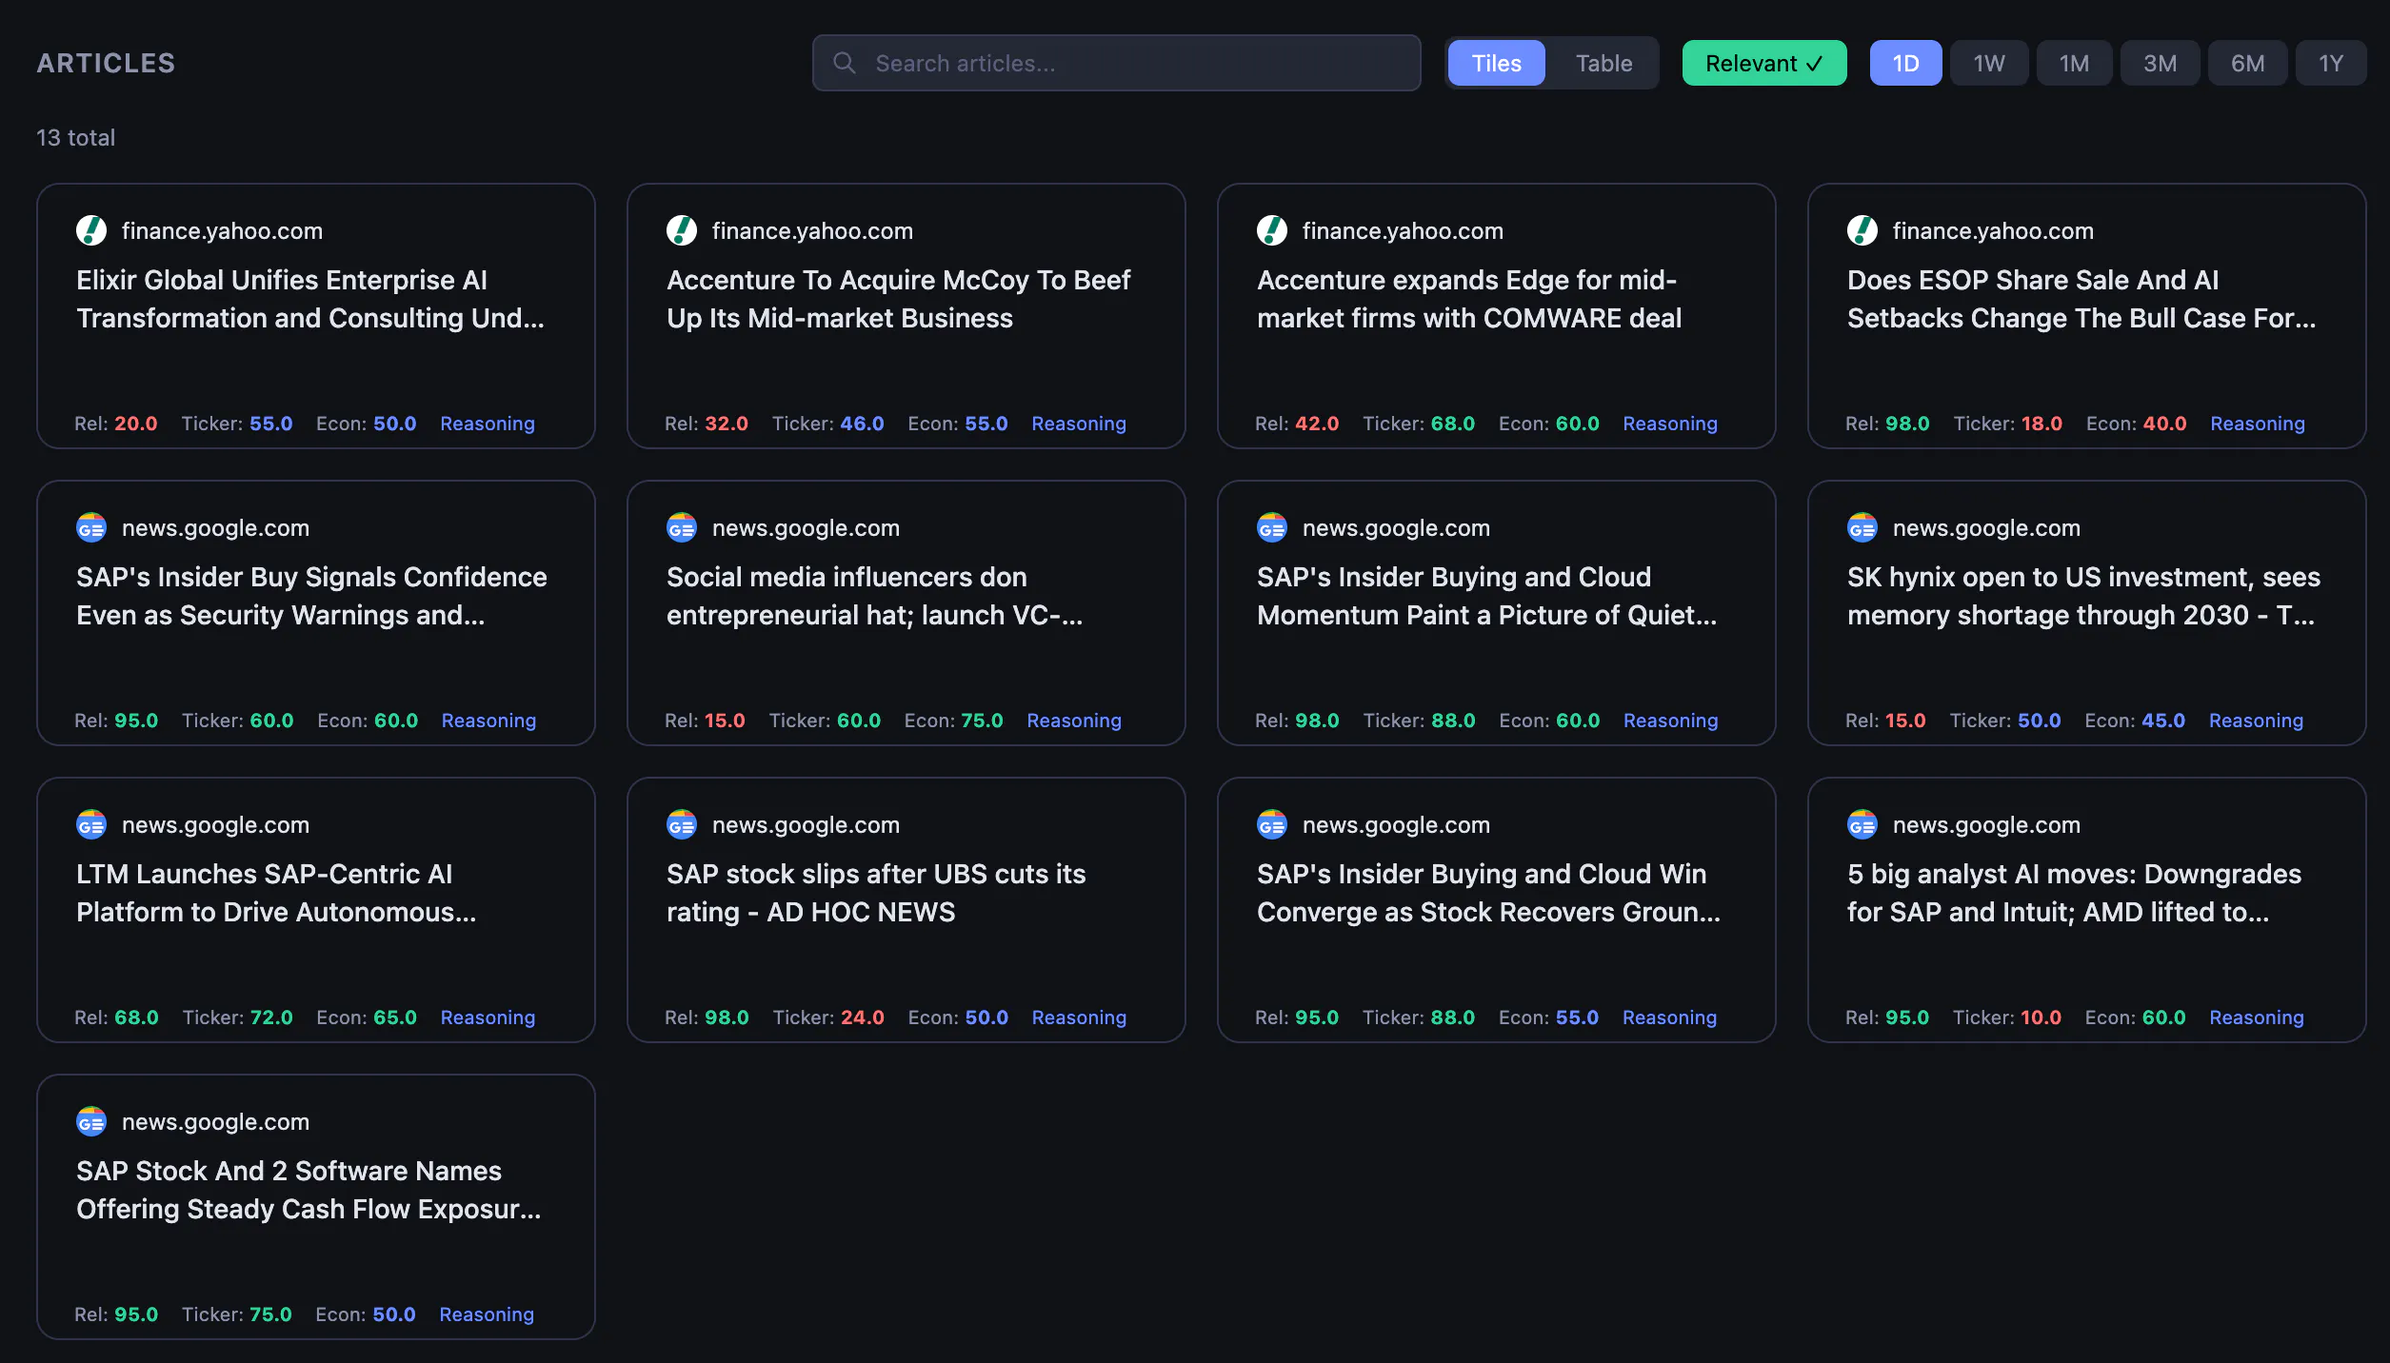Click Econ: 45.0 on SK hynix card

[x=2135, y=721]
